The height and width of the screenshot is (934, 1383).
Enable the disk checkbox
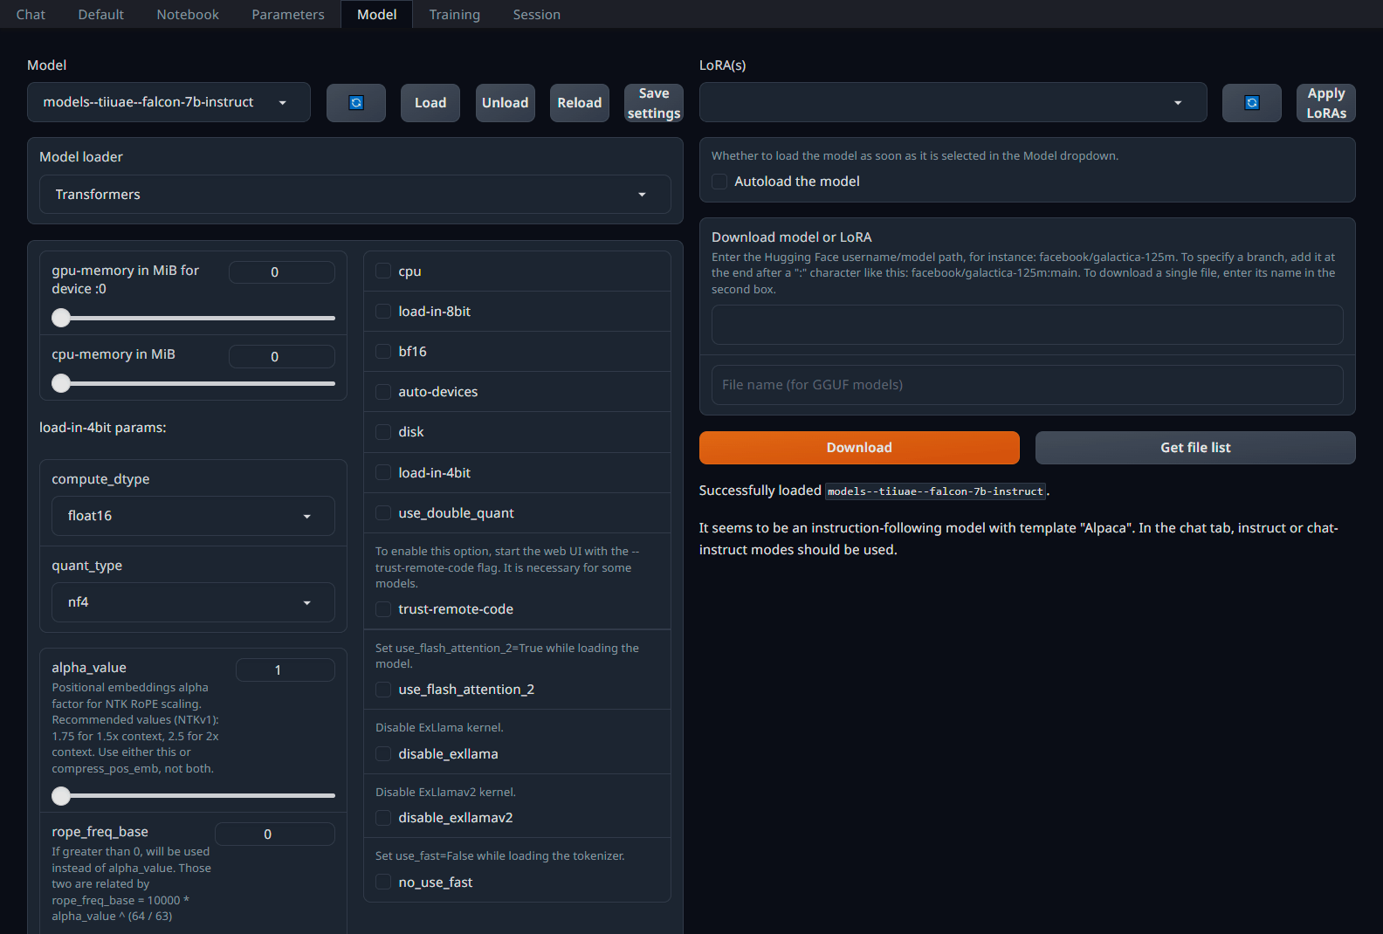[x=383, y=432]
